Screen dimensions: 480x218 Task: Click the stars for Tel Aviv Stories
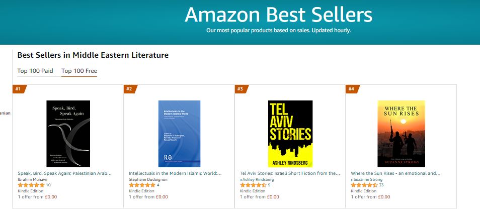tap(253, 185)
